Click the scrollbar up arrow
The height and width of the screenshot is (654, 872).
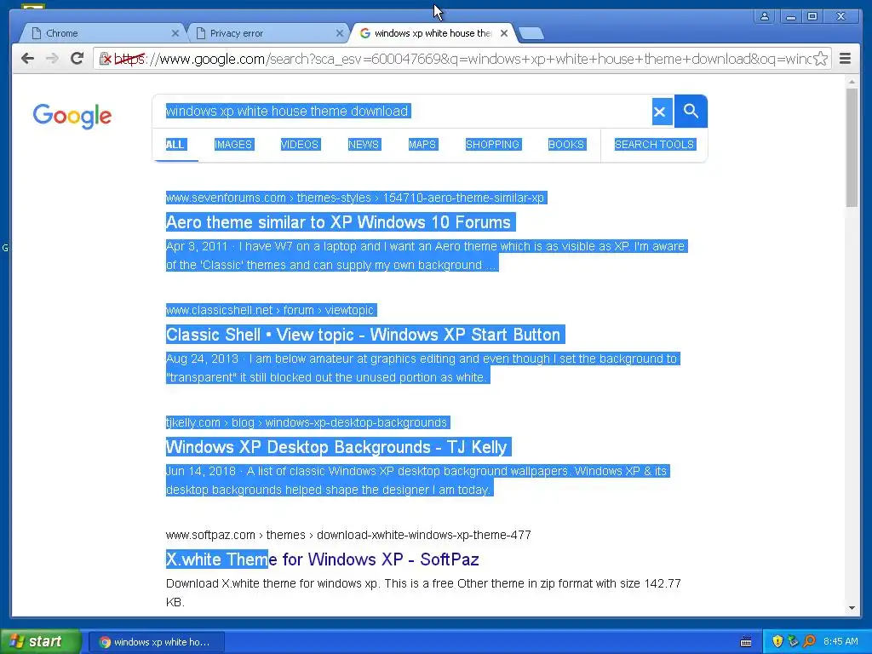point(852,82)
